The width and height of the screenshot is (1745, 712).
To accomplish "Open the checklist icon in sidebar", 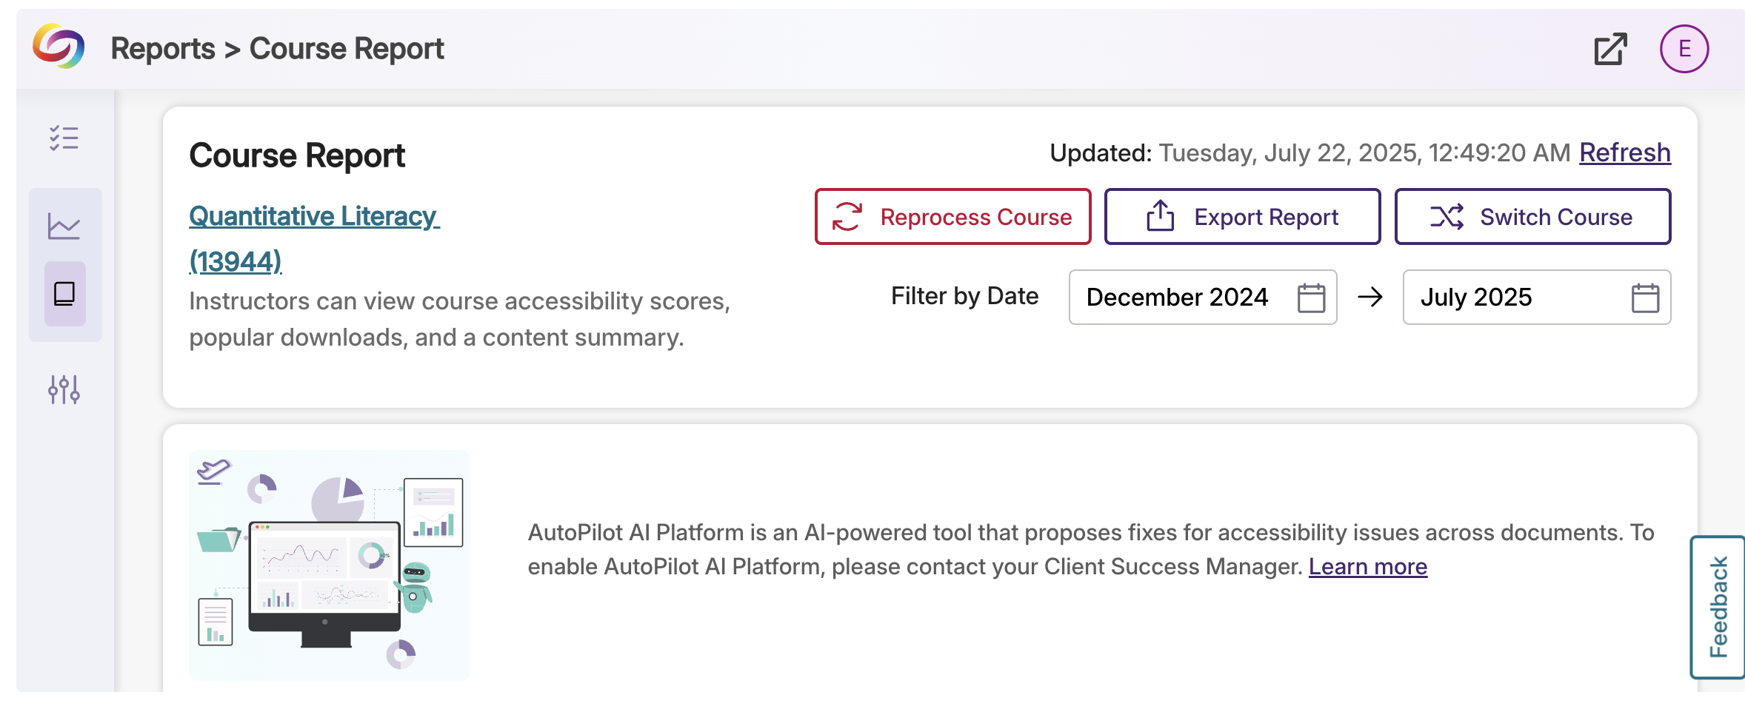I will pyautogui.click(x=64, y=138).
